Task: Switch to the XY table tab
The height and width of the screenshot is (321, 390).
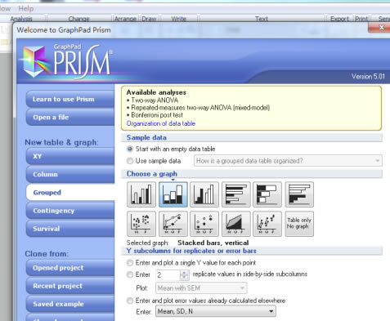Action: [70, 156]
